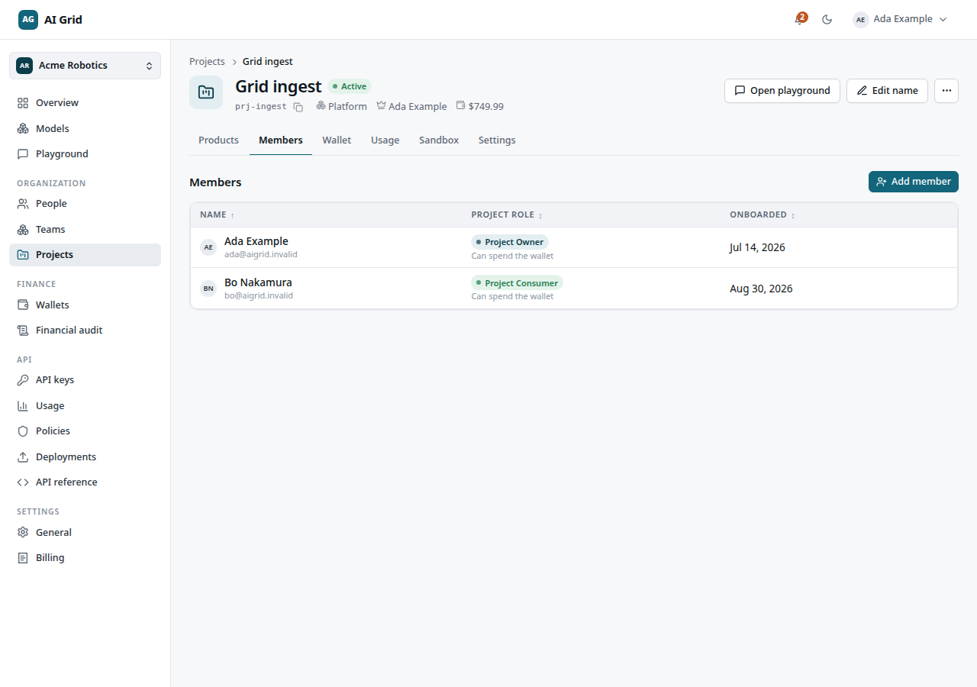Click Add member button
Viewport: 977px width, 687px height.
914,182
